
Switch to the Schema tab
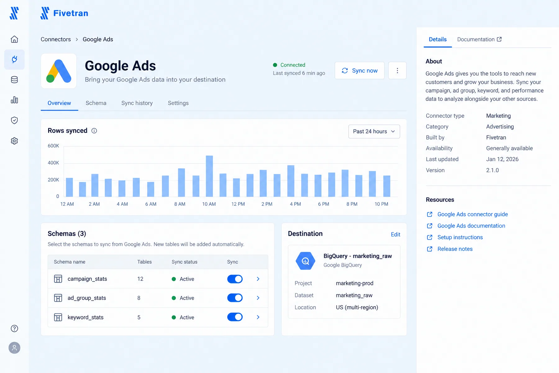(x=96, y=103)
